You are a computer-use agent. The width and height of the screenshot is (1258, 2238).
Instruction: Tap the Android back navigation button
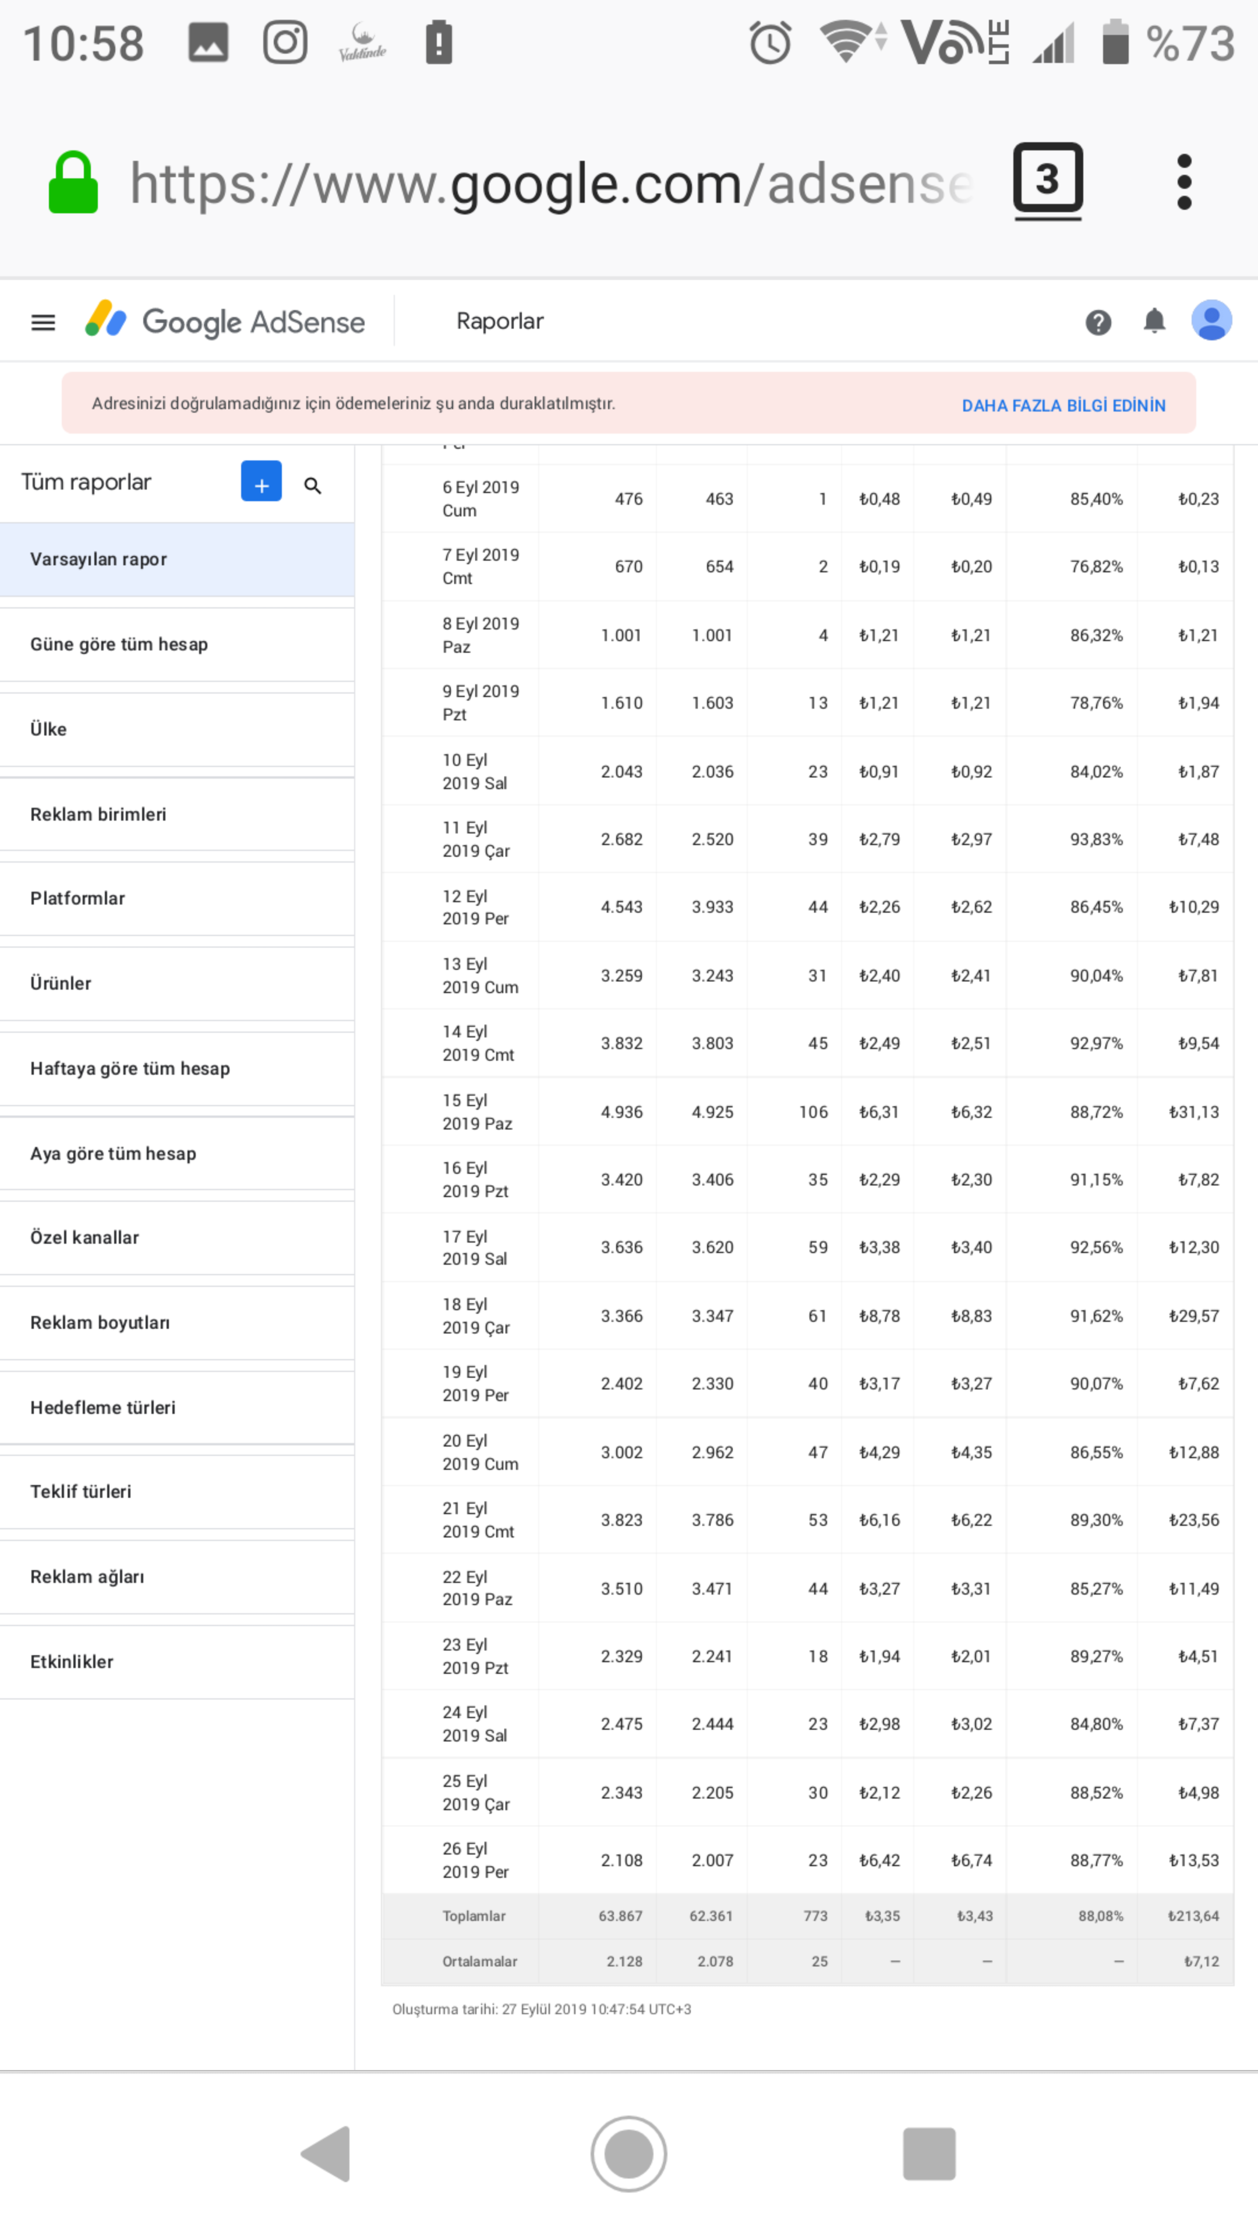[x=326, y=2153]
